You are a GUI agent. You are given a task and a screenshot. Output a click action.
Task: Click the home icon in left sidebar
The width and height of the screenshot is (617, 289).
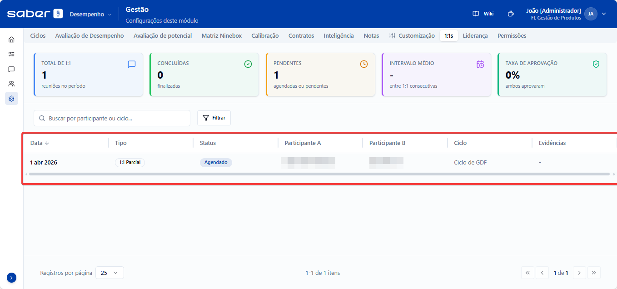(11, 40)
